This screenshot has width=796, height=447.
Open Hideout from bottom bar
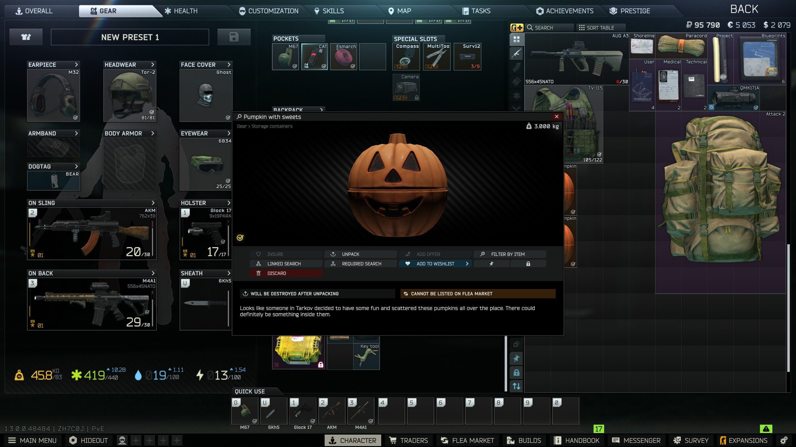click(88, 440)
